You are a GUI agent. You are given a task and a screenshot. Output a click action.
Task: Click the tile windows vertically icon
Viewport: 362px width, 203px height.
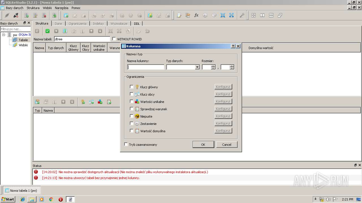click(271, 15)
